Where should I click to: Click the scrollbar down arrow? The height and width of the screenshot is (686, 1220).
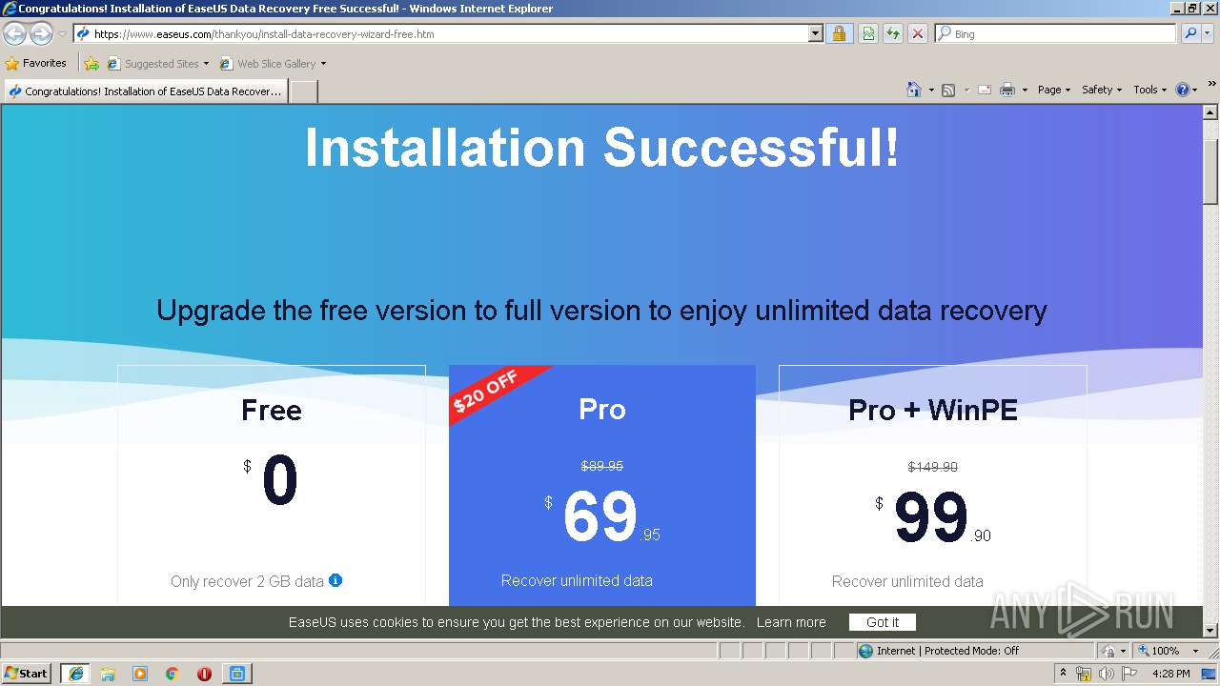[x=1210, y=630]
